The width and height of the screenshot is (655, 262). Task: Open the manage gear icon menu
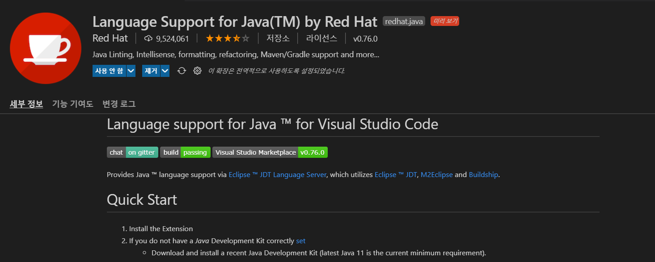[197, 71]
